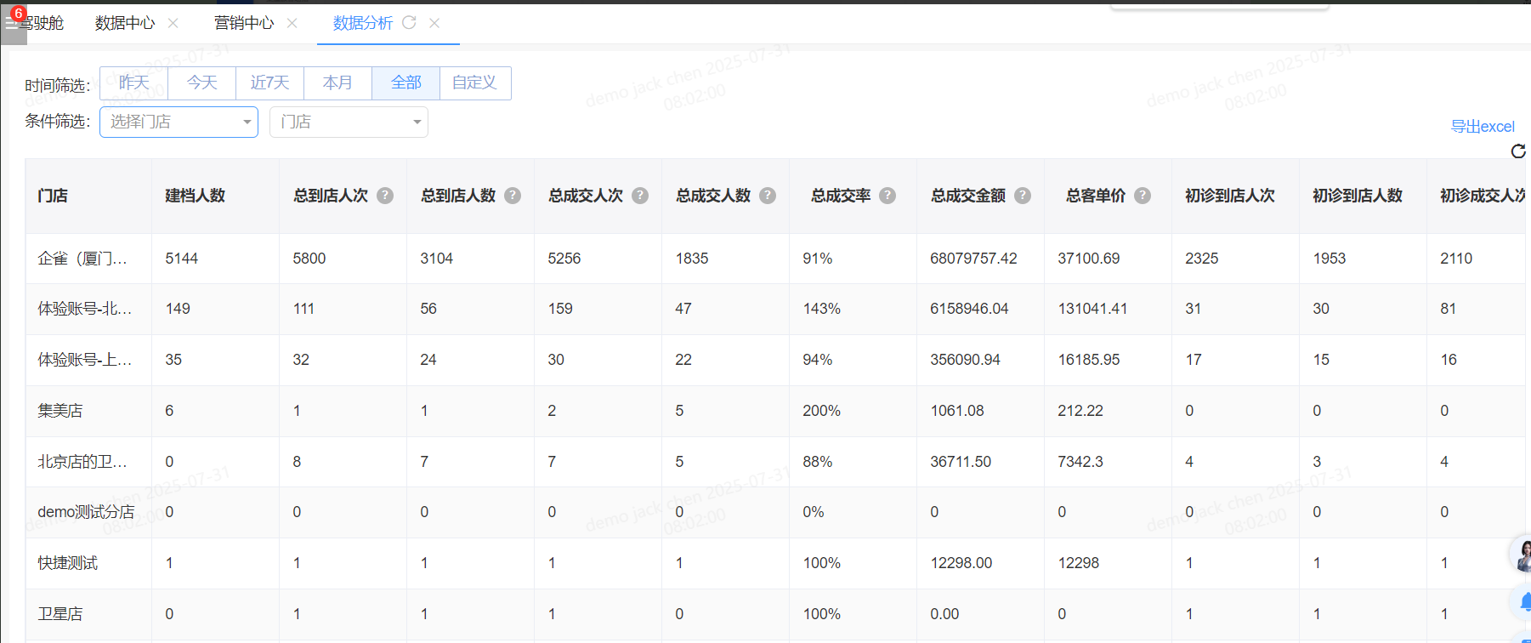Select the 昨天 time filter
Image resolution: width=1531 pixels, height=643 pixels.
click(134, 83)
